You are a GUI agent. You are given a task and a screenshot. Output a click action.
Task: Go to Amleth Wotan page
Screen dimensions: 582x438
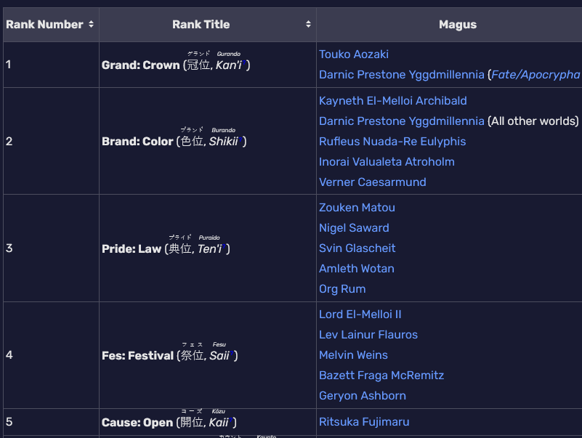[x=357, y=269]
